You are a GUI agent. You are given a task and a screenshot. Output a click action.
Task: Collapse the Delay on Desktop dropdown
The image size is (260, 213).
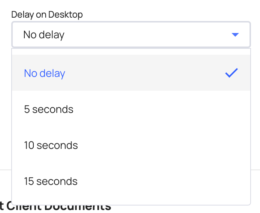[x=235, y=35]
